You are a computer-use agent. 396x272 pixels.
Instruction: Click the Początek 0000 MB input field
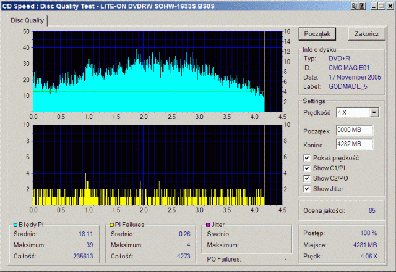(355, 130)
